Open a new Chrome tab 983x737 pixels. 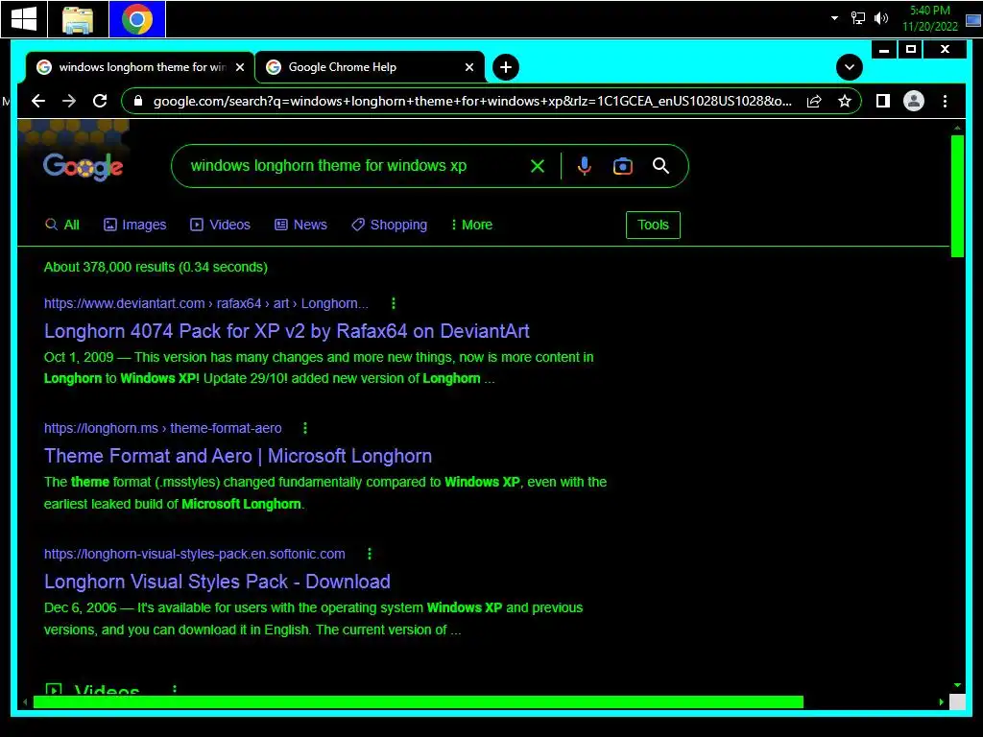pyautogui.click(x=505, y=67)
